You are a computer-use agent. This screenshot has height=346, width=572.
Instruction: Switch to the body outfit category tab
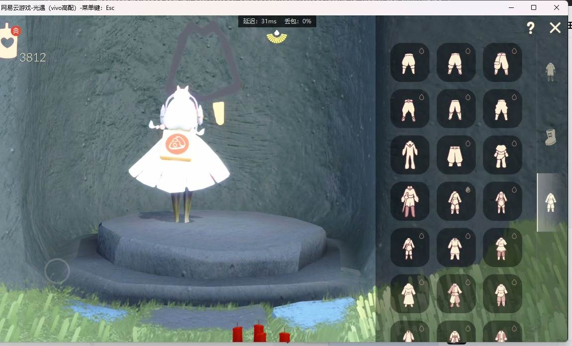[551, 72]
